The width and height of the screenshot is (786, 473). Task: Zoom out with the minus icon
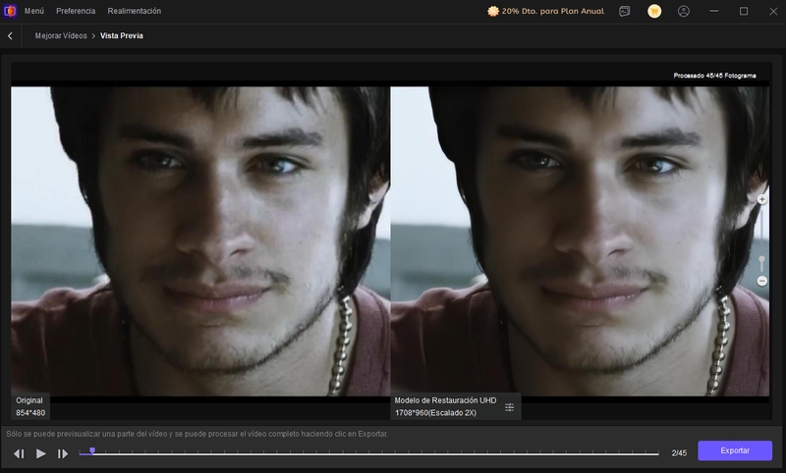762,281
